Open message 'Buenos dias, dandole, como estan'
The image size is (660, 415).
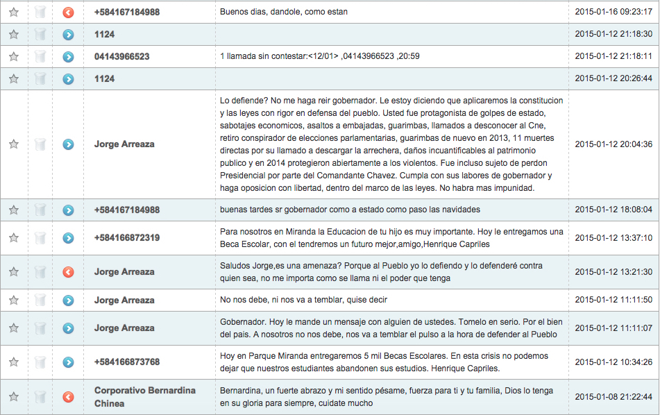(x=284, y=12)
